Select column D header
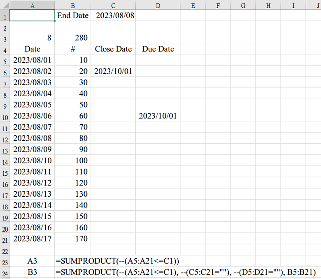321x279 pixels. [158, 5]
